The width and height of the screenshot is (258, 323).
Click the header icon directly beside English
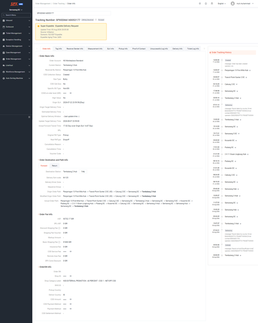point(212,3)
